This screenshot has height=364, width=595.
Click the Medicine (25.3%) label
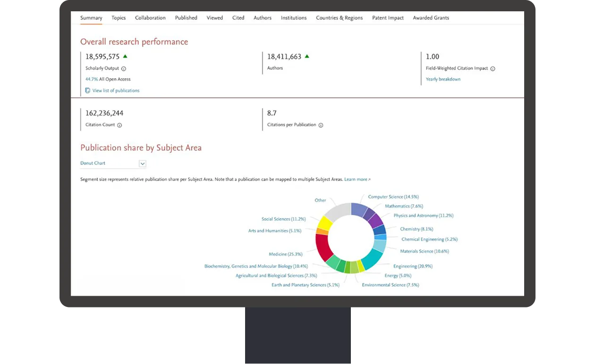(x=286, y=254)
